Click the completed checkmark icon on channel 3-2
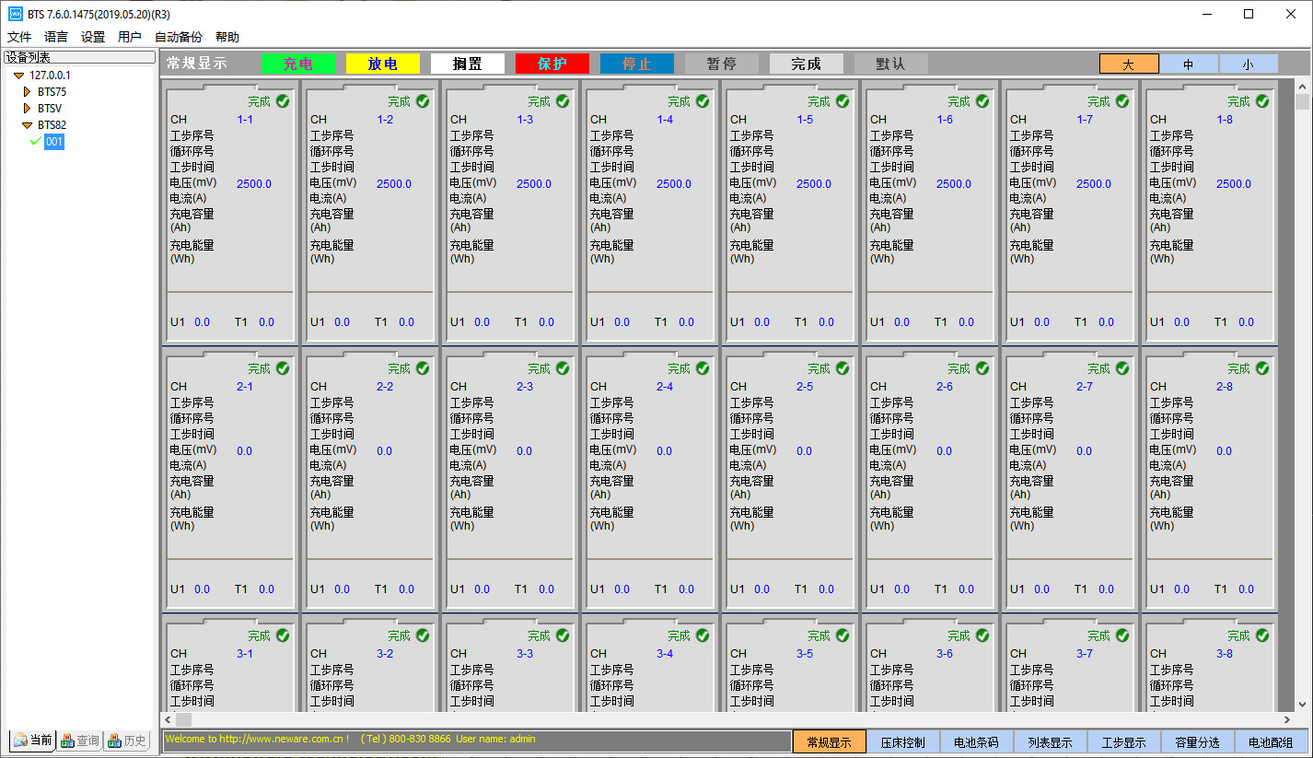Screen dimensions: 1313x758 (423, 636)
